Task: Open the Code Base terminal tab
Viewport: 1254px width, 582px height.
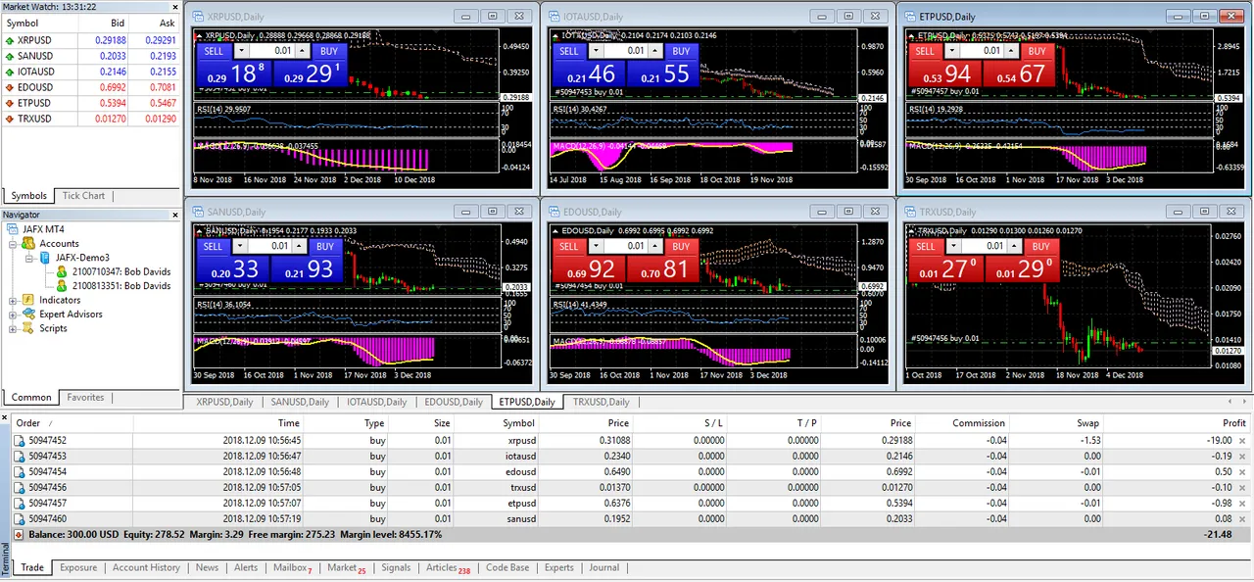Action: [x=507, y=567]
